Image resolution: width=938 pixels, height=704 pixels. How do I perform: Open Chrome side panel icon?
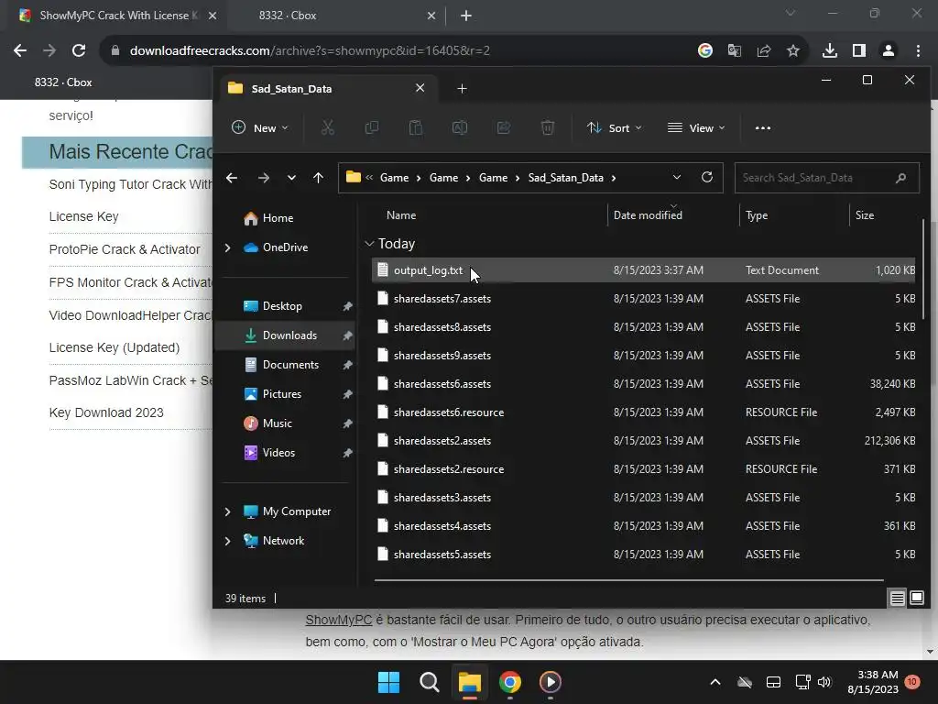pos(859,51)
